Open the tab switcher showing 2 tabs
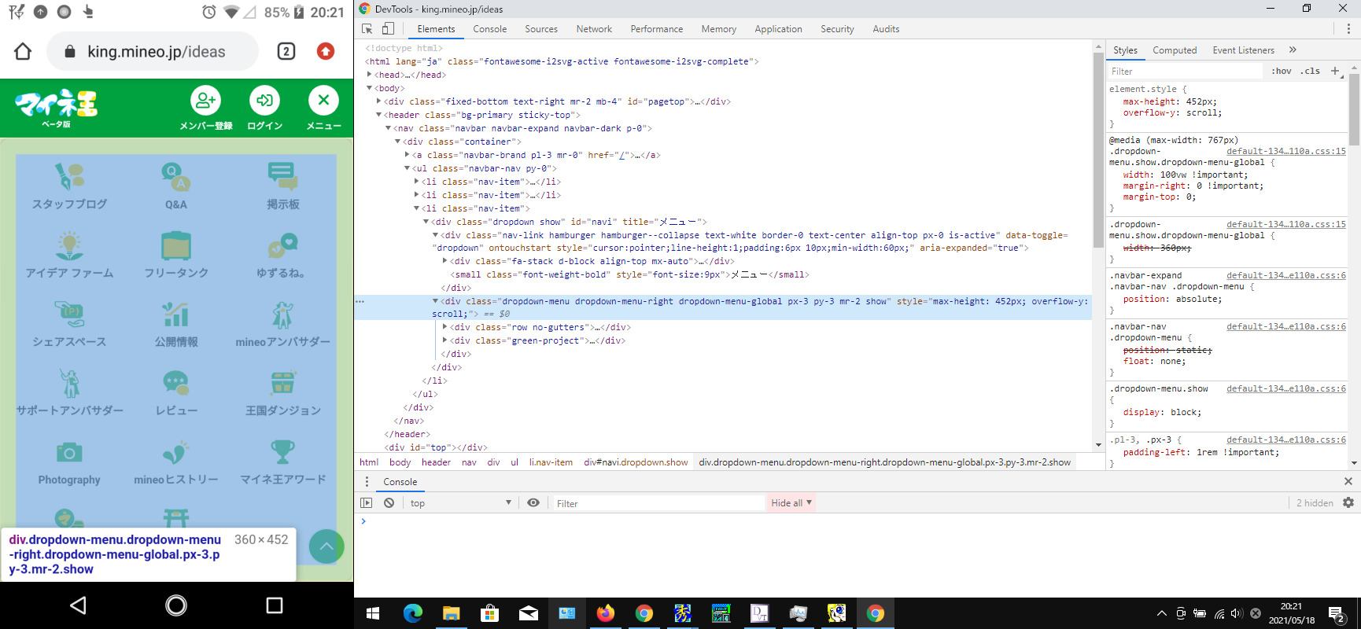The width and height of the screenshot is (1361, 629). 286,52
